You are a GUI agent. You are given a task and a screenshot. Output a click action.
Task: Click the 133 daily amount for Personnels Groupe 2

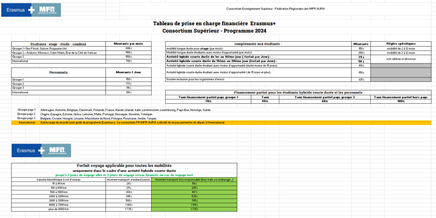(129, 84)
